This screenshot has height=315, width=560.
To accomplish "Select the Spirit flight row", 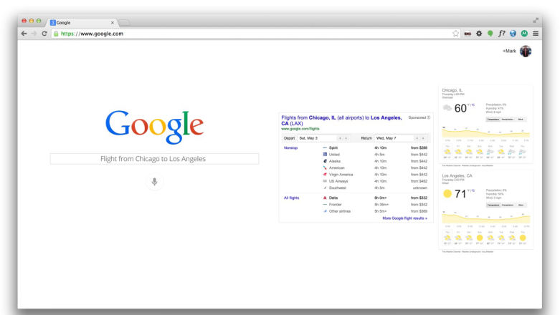I will pyautogui.click(x=375, y=147).
